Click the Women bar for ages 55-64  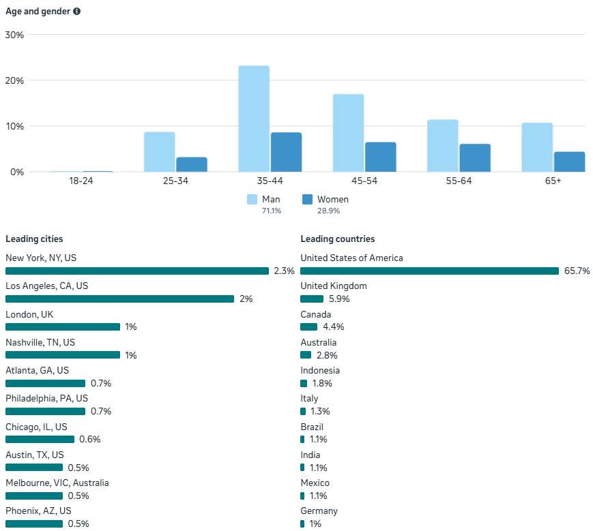475,157
